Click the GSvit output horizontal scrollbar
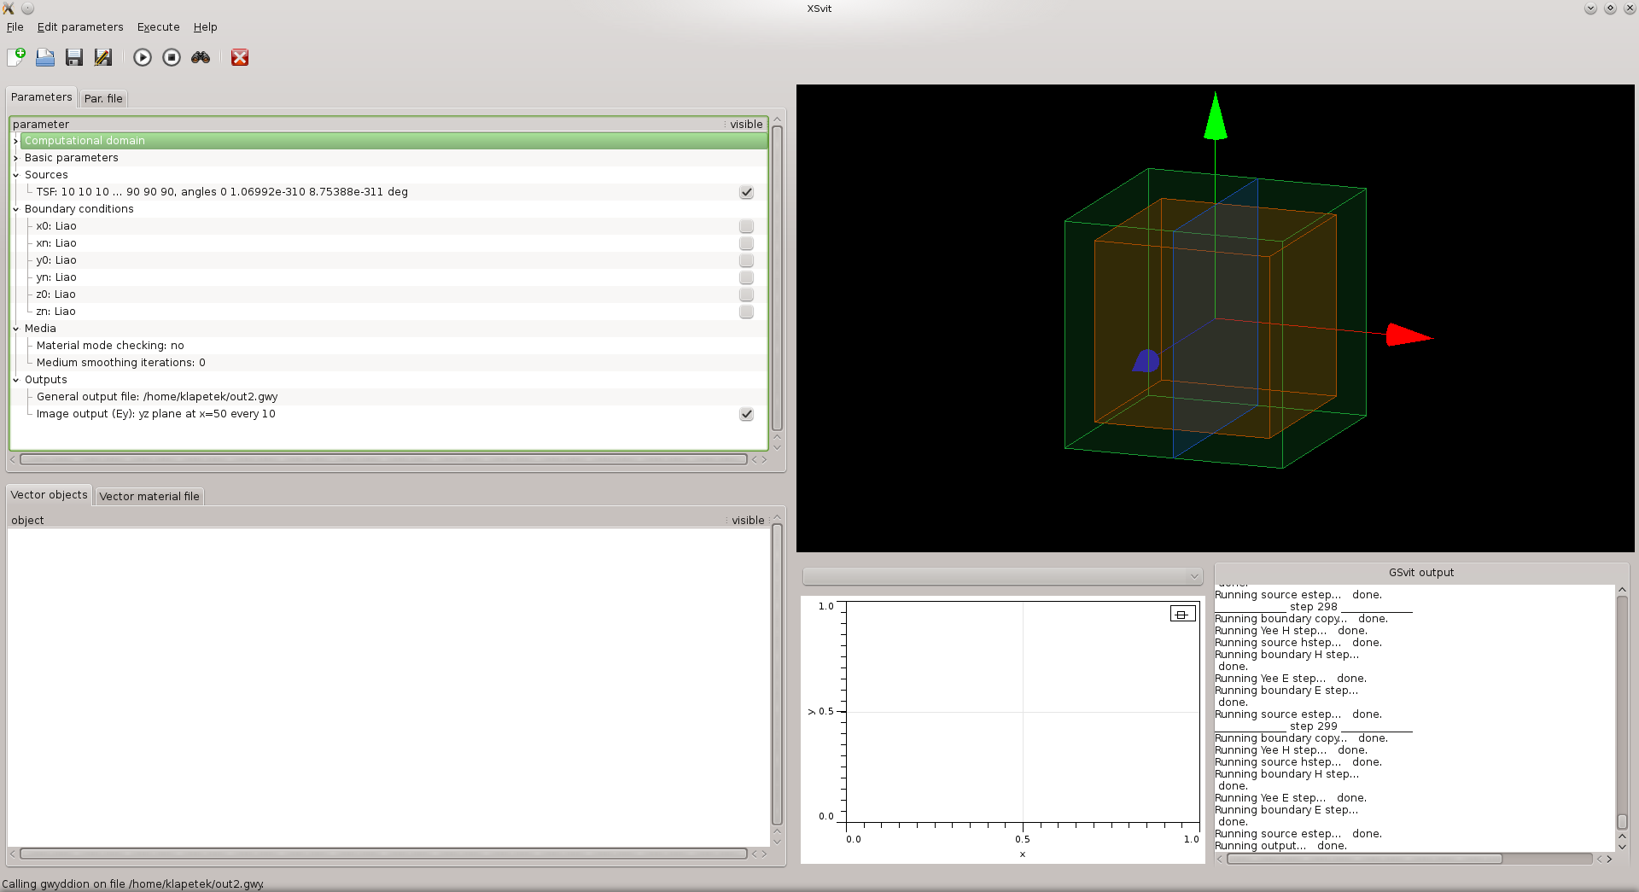 coord(1363,859)
